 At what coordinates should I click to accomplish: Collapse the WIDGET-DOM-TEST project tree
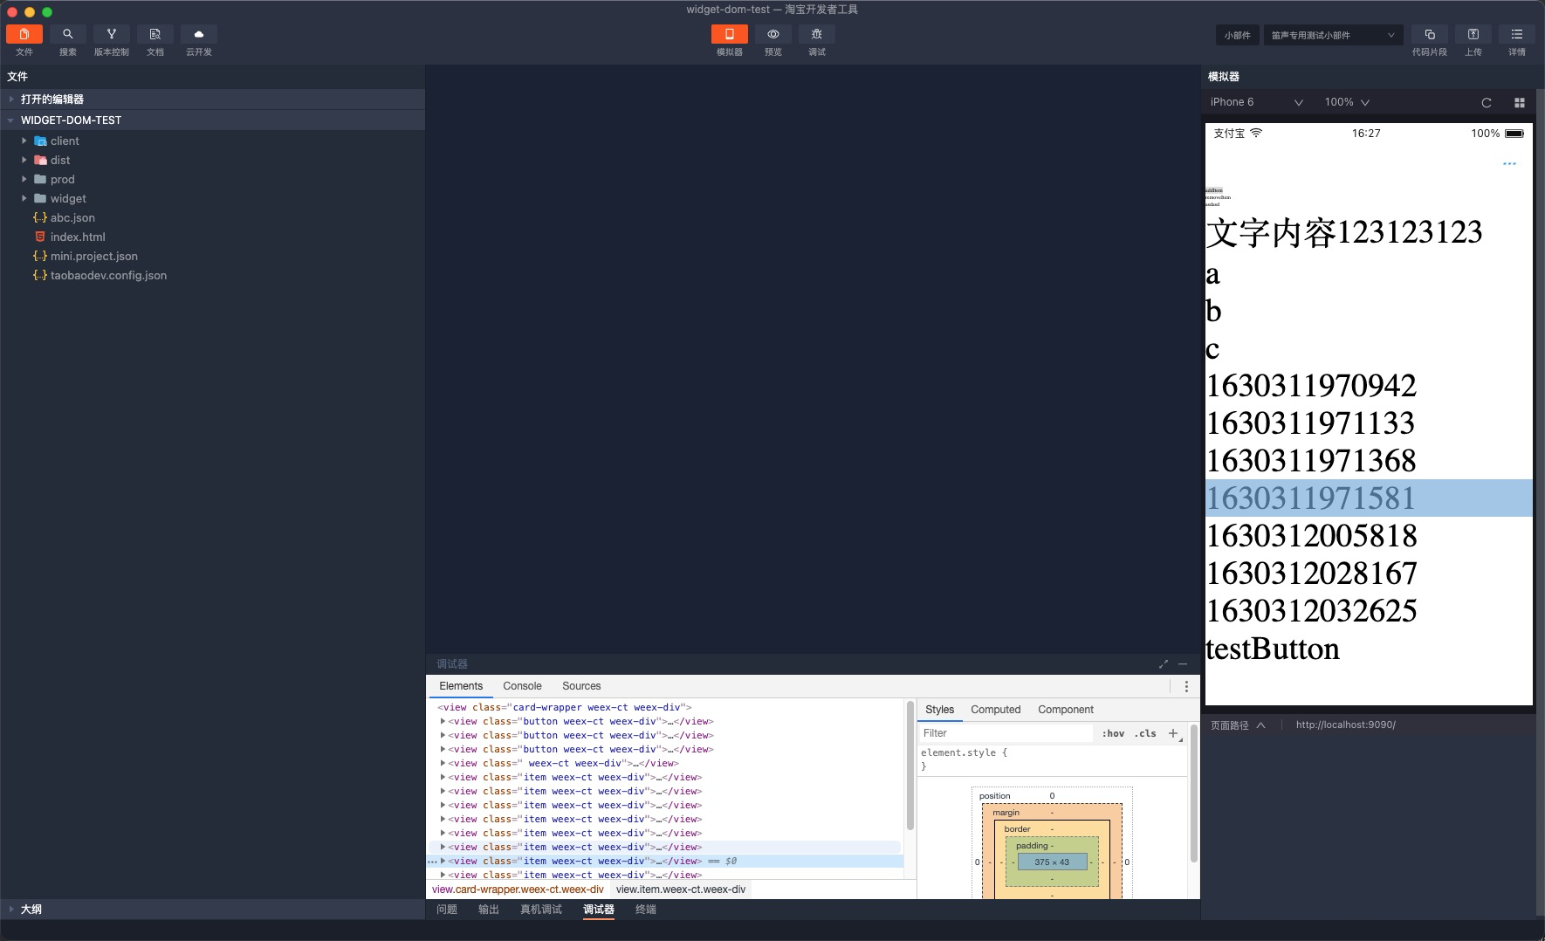[x=212, y=120]
